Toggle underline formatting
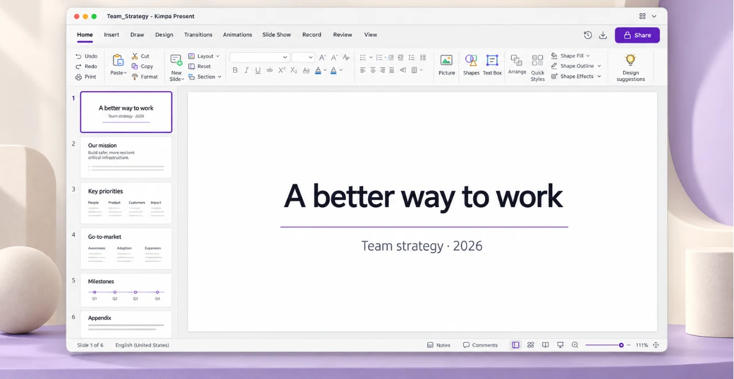This screenshot has width=734, height=379. [x=258, y=71]
